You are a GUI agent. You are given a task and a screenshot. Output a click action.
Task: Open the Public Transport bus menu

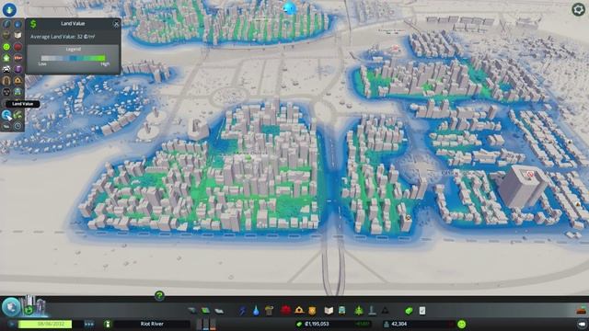click(x=342, y=311)
